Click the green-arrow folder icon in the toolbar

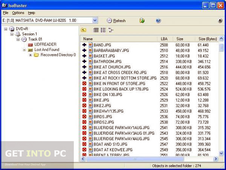click(x=142, y=21)
